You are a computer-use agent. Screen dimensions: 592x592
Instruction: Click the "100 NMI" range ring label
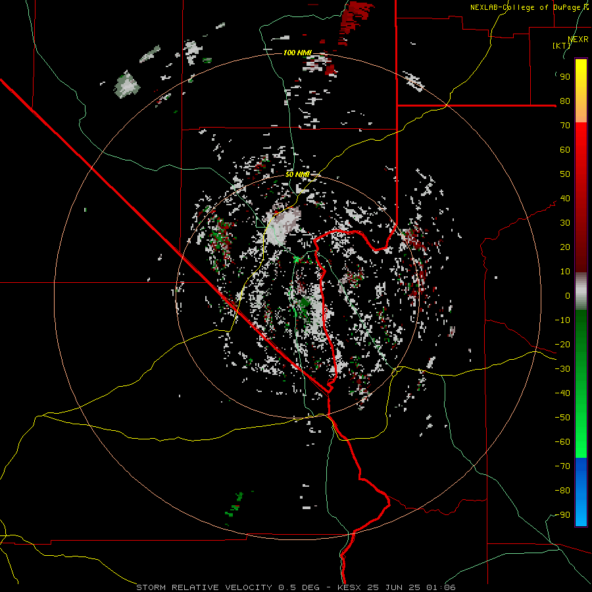(297, 53)
